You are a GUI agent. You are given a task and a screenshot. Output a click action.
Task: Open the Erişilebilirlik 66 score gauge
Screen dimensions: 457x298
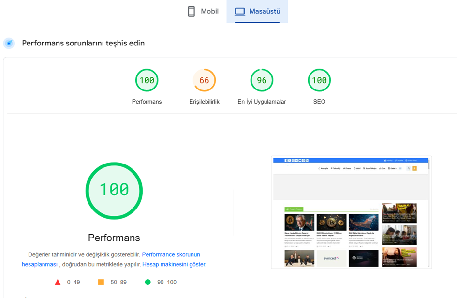coord(204,80)
